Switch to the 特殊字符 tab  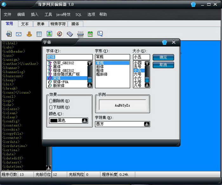pyautogui.click(x=58, y=24)
